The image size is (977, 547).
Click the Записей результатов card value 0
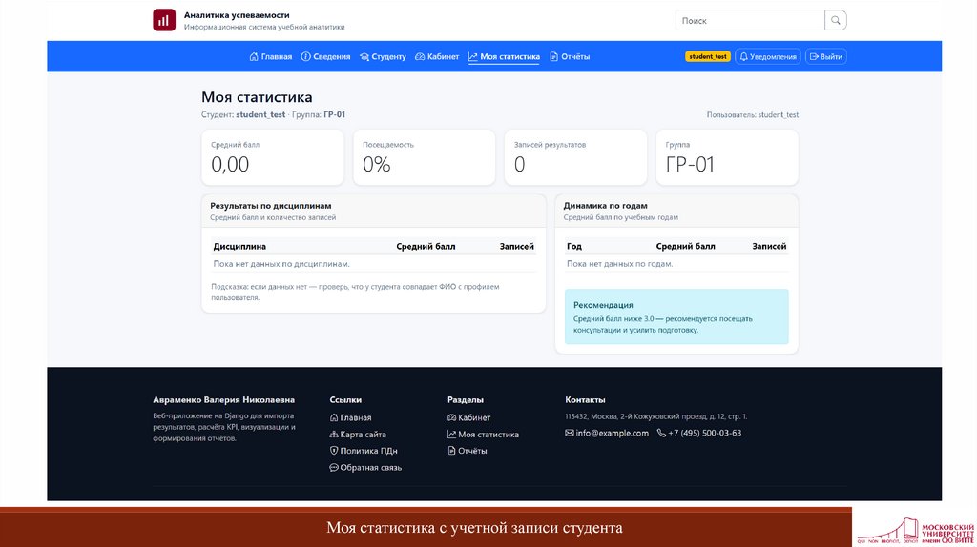520,164
